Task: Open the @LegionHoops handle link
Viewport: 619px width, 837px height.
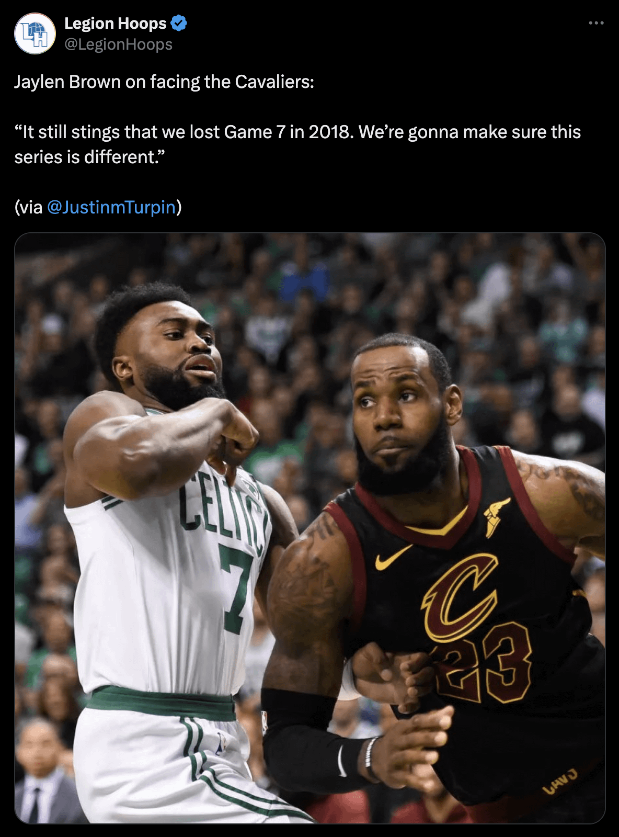Action: pyautogui.click(x=118, y=44)
